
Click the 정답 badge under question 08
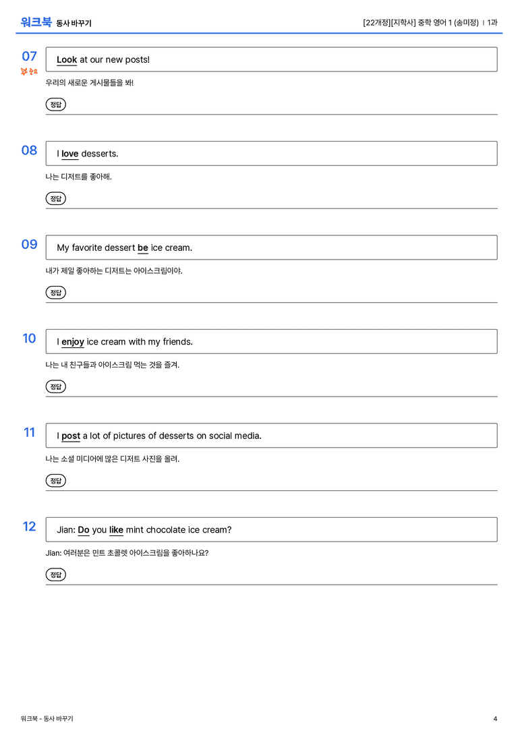point(55,198)
